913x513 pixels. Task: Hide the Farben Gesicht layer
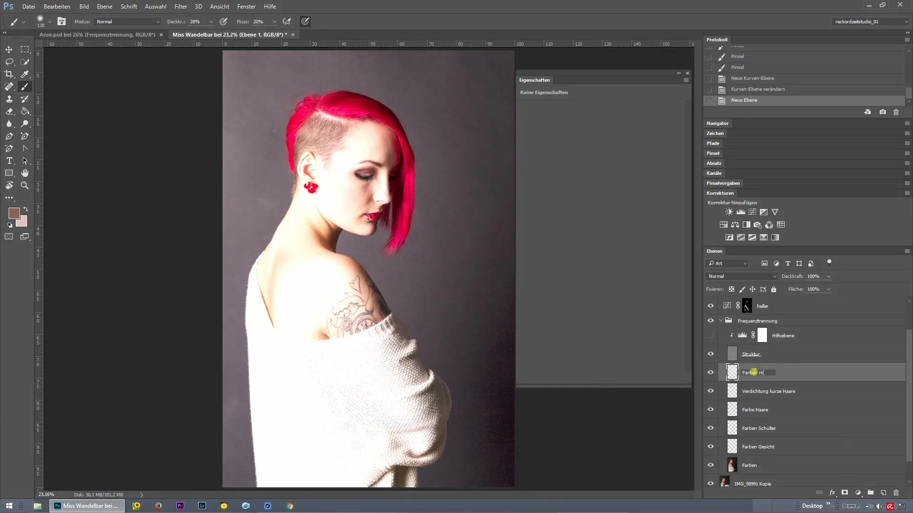(710, 446)
